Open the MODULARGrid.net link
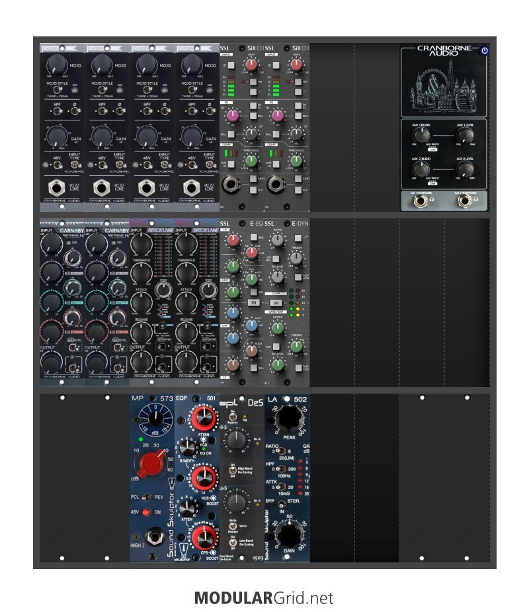Screen dimensions: 529x612 coord(264,598)
